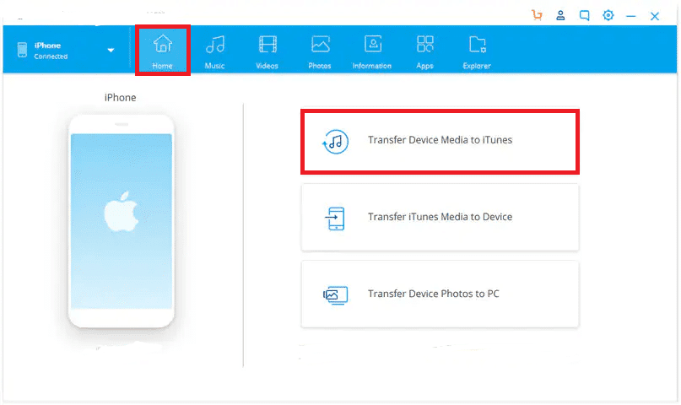Minimize the application window
The height and width of the screenshot is (405, 681).
[631, 17]
